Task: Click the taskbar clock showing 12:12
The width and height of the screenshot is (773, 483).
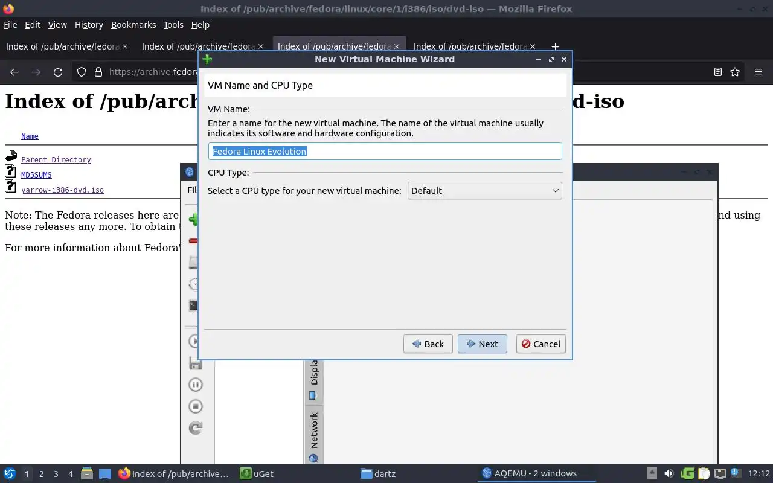Action: tap(759, 474)
